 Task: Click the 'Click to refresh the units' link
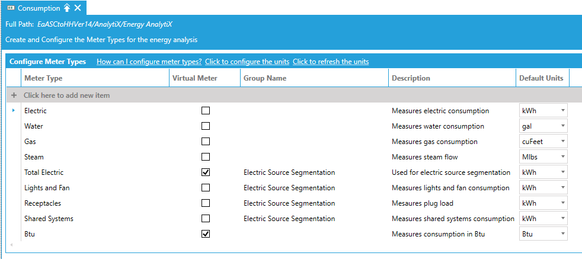point(331,62)
